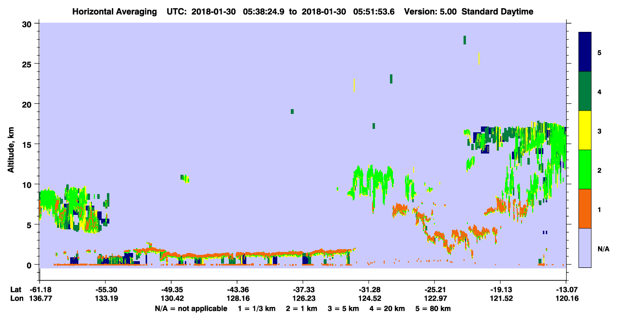Image resolution: width=629 pixels, height=322 pixels.
Task: Click the latitude value -19.13
Action: pyautogui.click(x=500, y=290)
